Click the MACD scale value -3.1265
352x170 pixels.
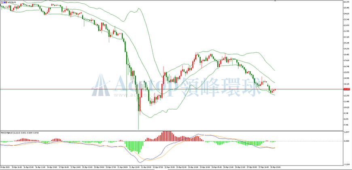pyautogui.click(x=346, y=165)
